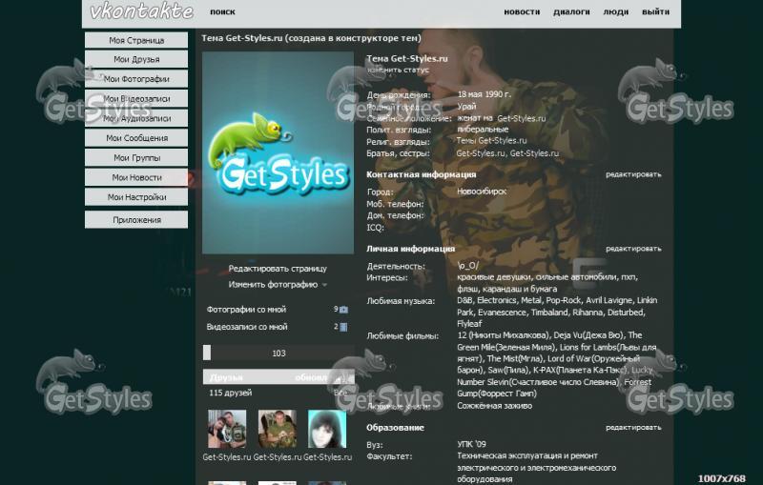The width and height of the screenshot is (763, 485).
Task: Open Мои Сообщения in the sidebar
Action: (136, 138)
